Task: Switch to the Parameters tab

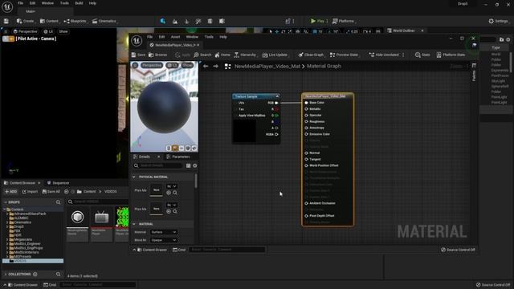Action: coord(178,157)
